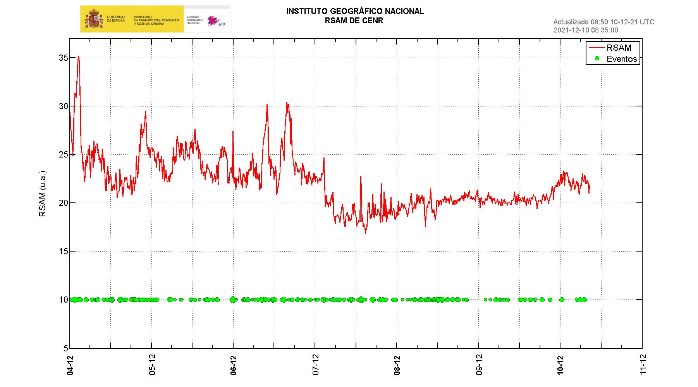Click the highest RSAM peak near 35
Image resolution: width=698 pixels, height=387 pixels.
pyautogui.click(x=78, y=57)
